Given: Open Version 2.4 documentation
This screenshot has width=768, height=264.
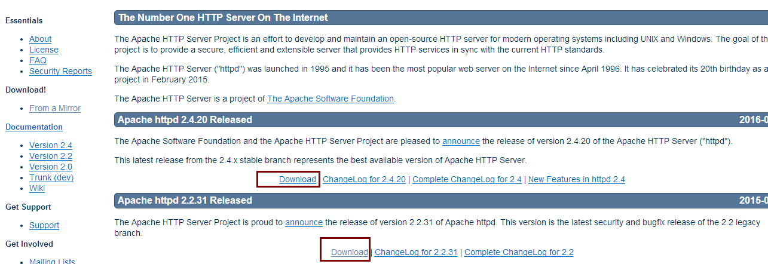Looking at the screenshot, I should tap(51, 145).
